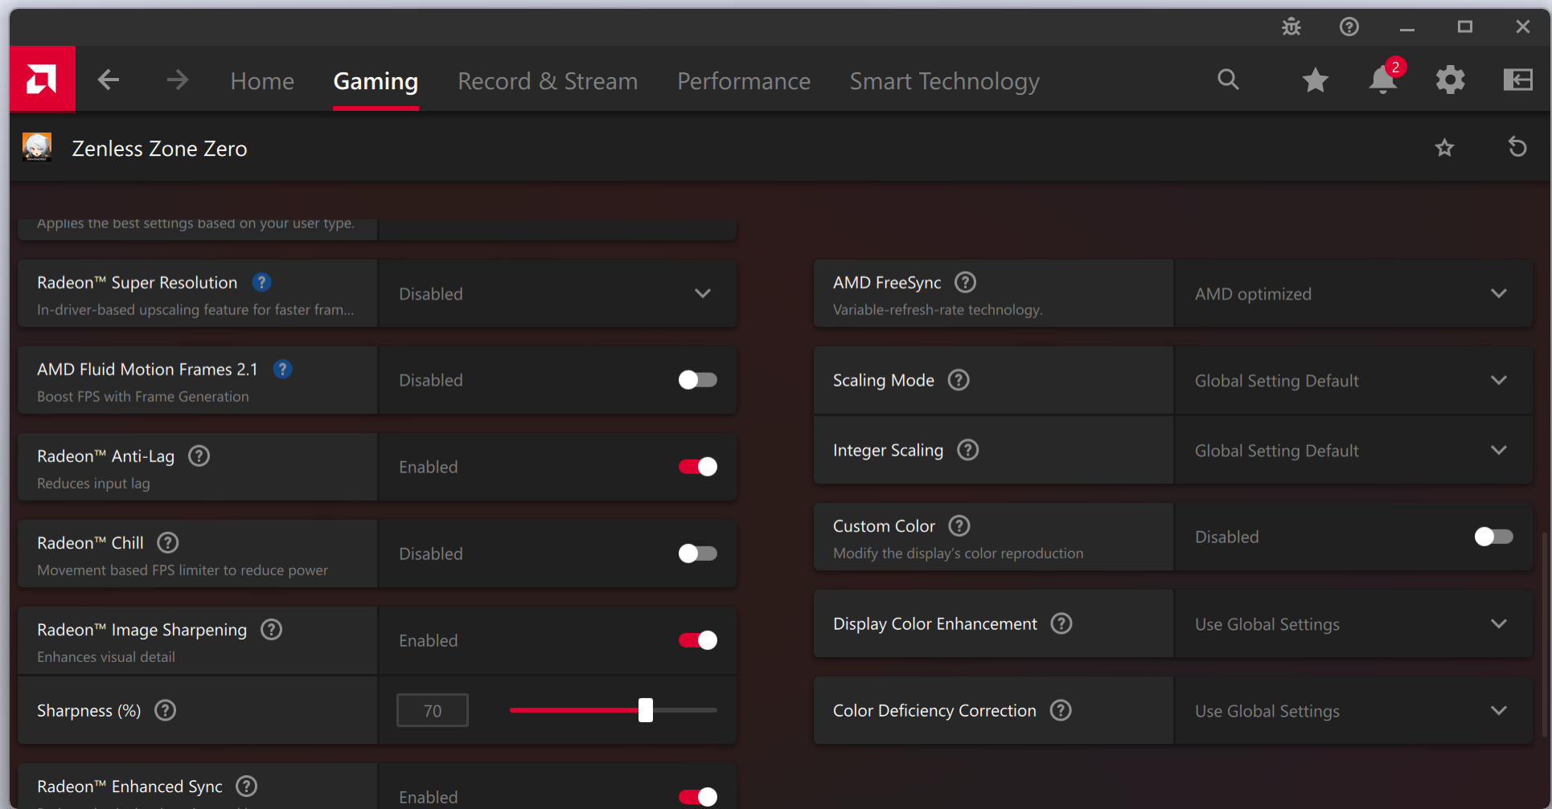This screenshot has width=1552, height=809.
Task: Toggle the sidebar panel icon
Action: (1518, 80)
